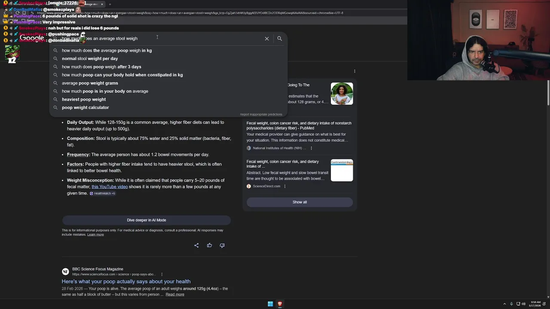Open three-dot menu next to sciencefocus.com URL

[162, 274]
